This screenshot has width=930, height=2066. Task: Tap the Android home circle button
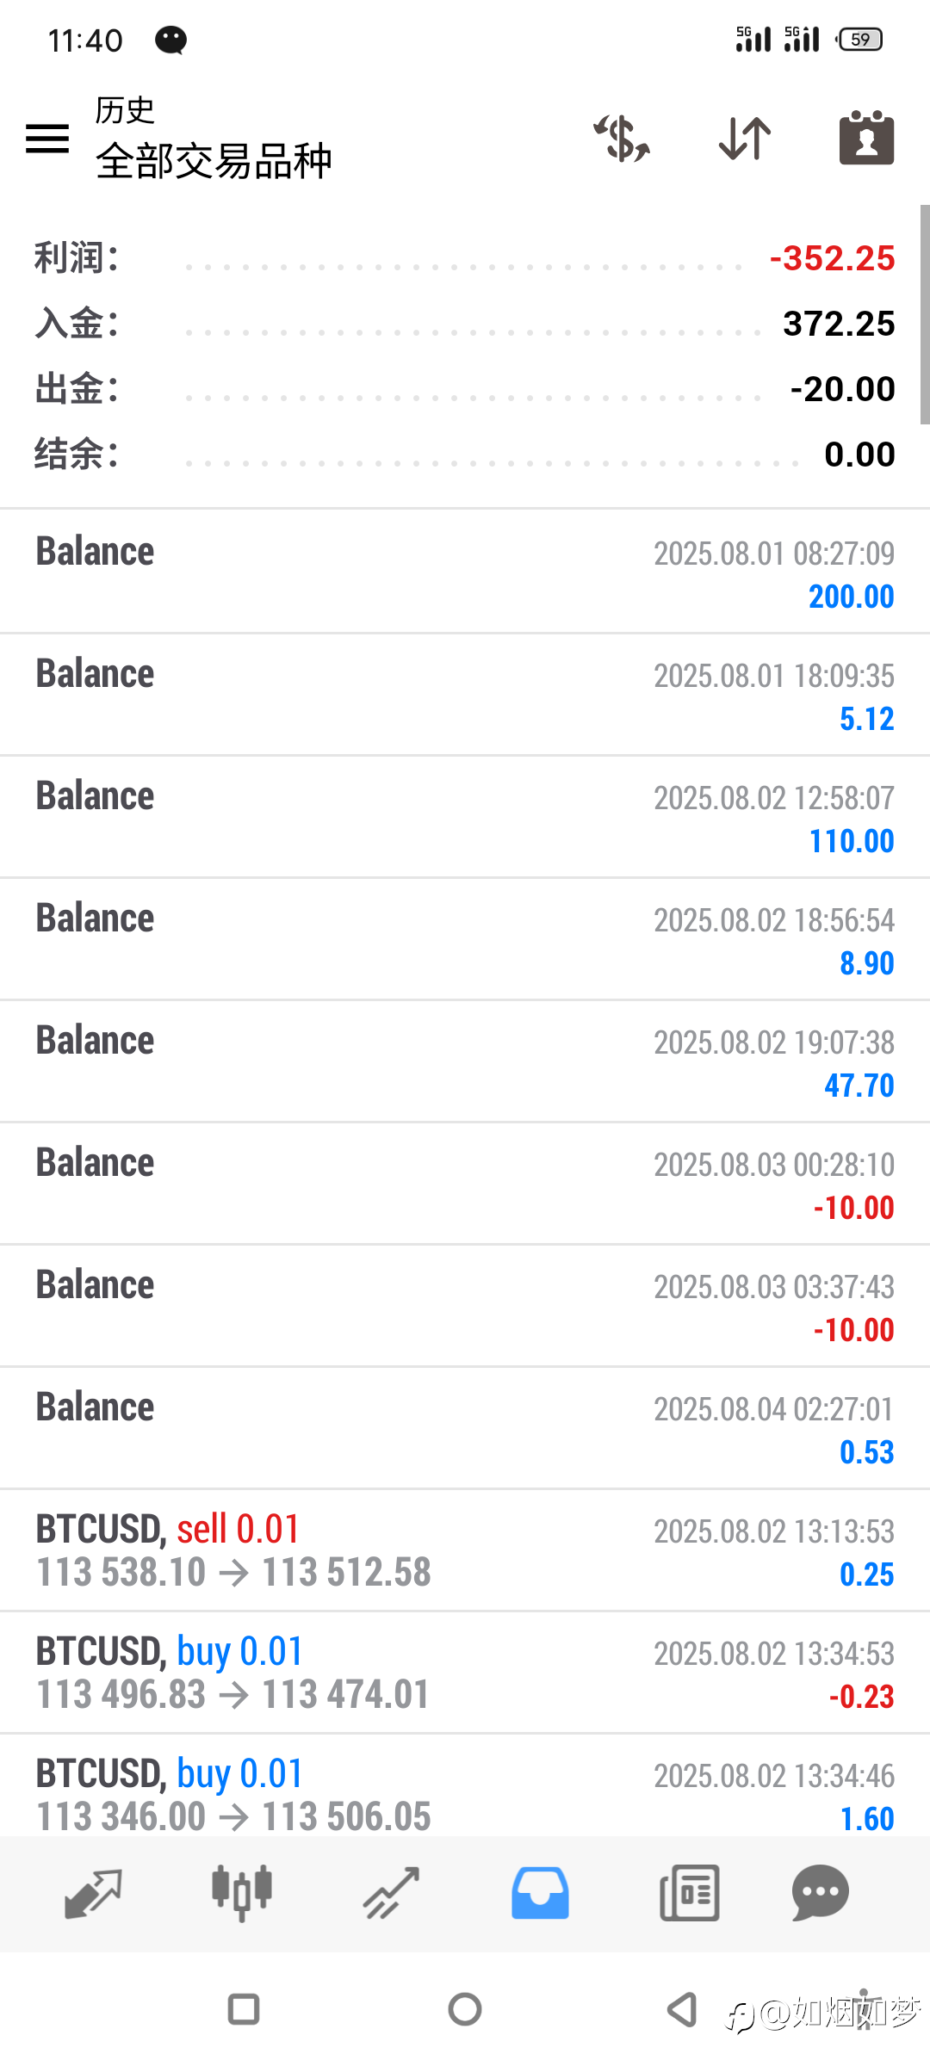pos(465,2009)
